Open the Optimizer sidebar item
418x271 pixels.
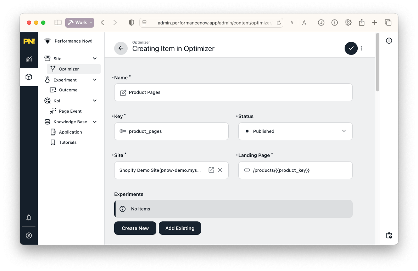[x=74, y=69]
